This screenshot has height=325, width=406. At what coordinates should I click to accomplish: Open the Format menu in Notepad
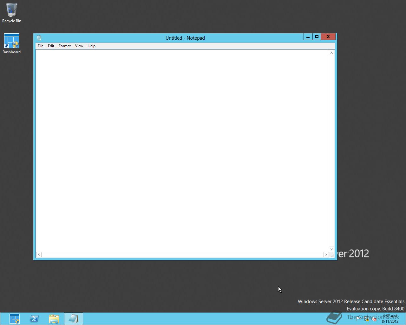click(65, 46)
